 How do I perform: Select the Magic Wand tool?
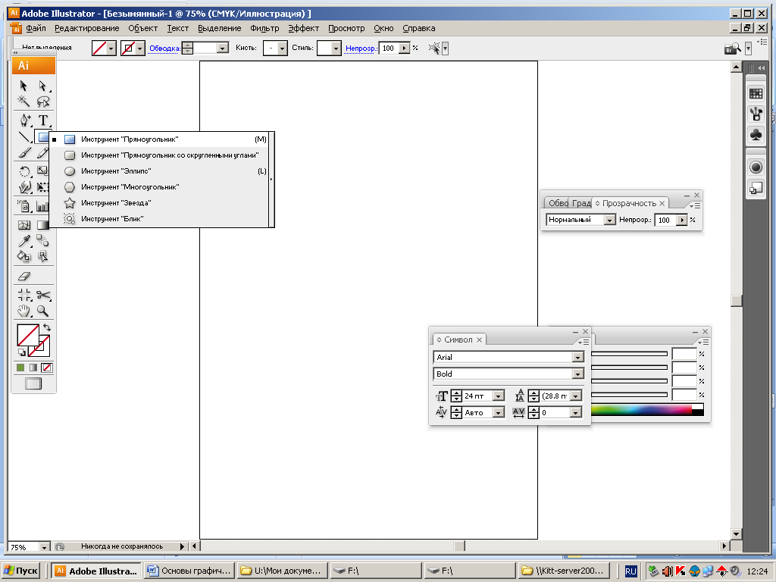coord(23,102)
